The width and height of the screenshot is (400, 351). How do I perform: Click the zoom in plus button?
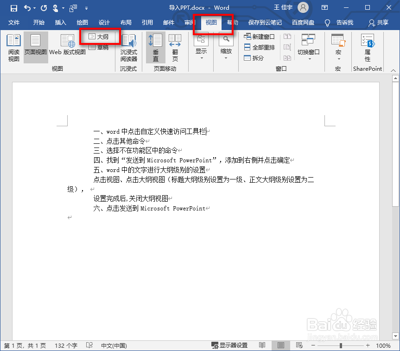coord(368,345)
